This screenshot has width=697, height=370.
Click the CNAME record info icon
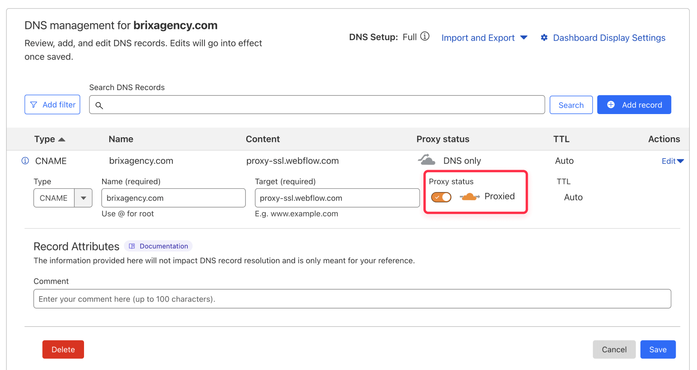tap(25, 160)
